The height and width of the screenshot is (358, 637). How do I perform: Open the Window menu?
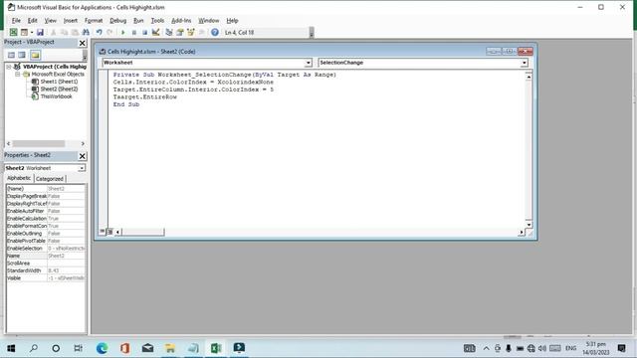208,20
